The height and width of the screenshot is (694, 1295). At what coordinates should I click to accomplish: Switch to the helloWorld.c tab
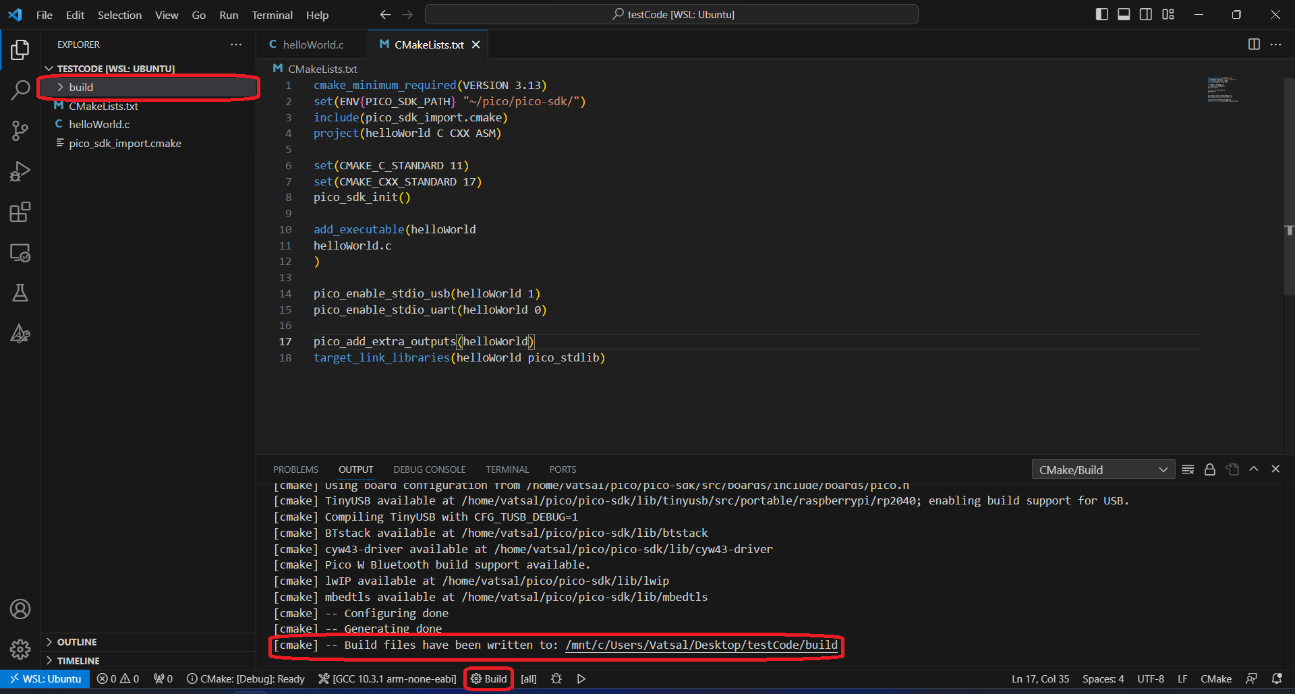click(312, 45)
